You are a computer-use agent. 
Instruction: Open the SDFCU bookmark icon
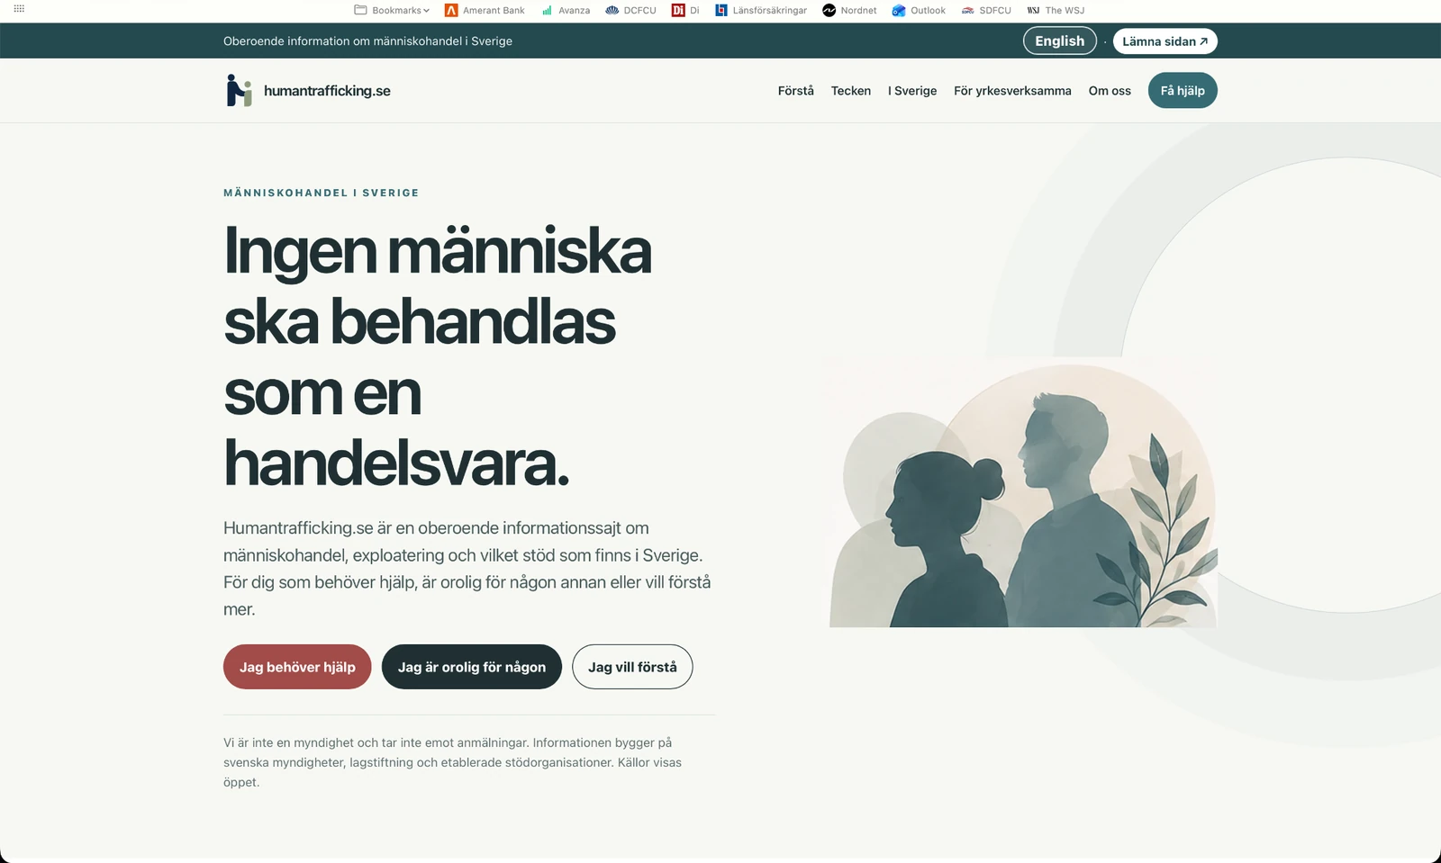(968, 10)
